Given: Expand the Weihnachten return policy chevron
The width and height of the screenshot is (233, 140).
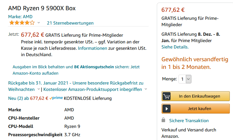Looking at the screenshot, I should (x=39, y=89).
